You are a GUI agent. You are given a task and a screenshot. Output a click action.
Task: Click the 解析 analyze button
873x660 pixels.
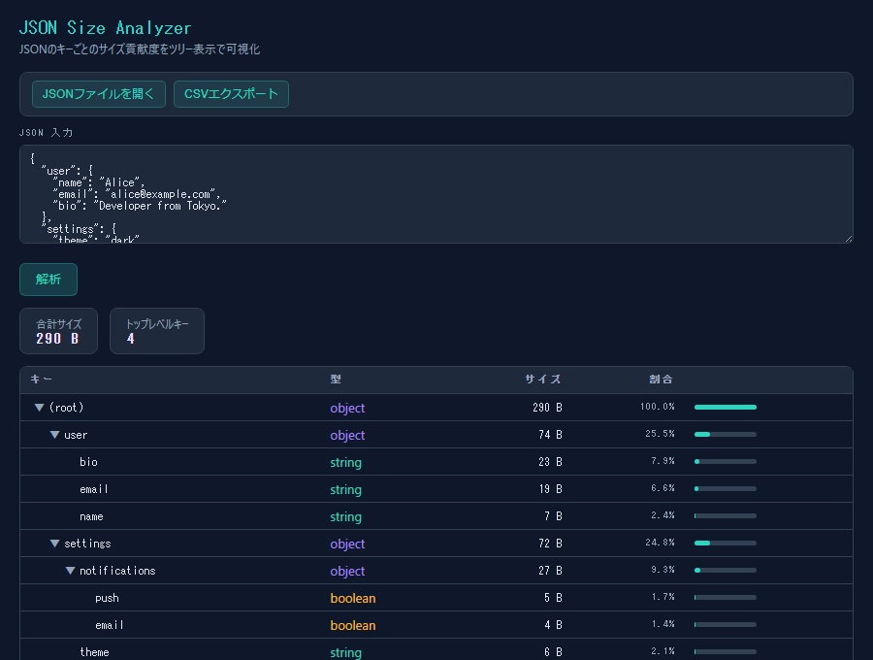[48, 280]
